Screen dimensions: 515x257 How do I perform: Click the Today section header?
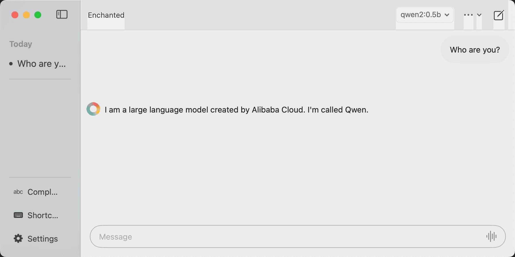[x=21, y=44]
